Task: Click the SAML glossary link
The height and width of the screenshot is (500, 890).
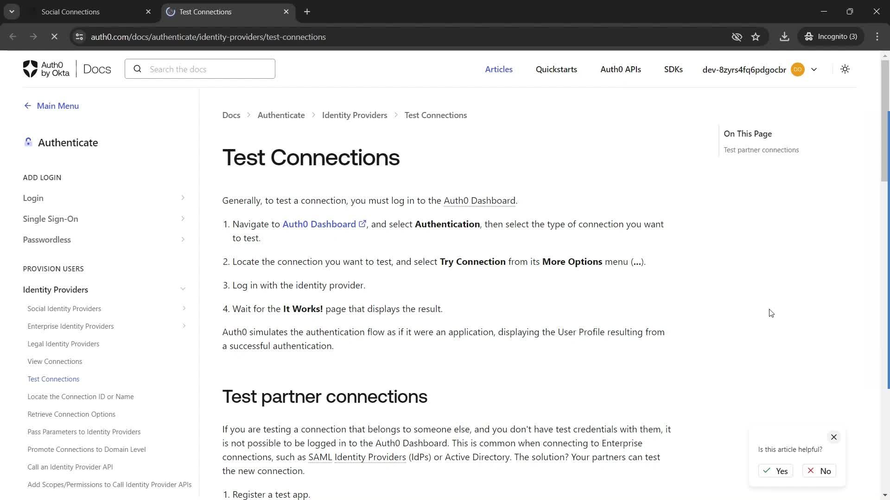Action: (320, 457)
